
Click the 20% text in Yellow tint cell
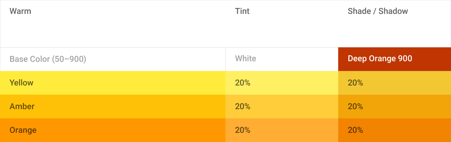click(242, 83)
